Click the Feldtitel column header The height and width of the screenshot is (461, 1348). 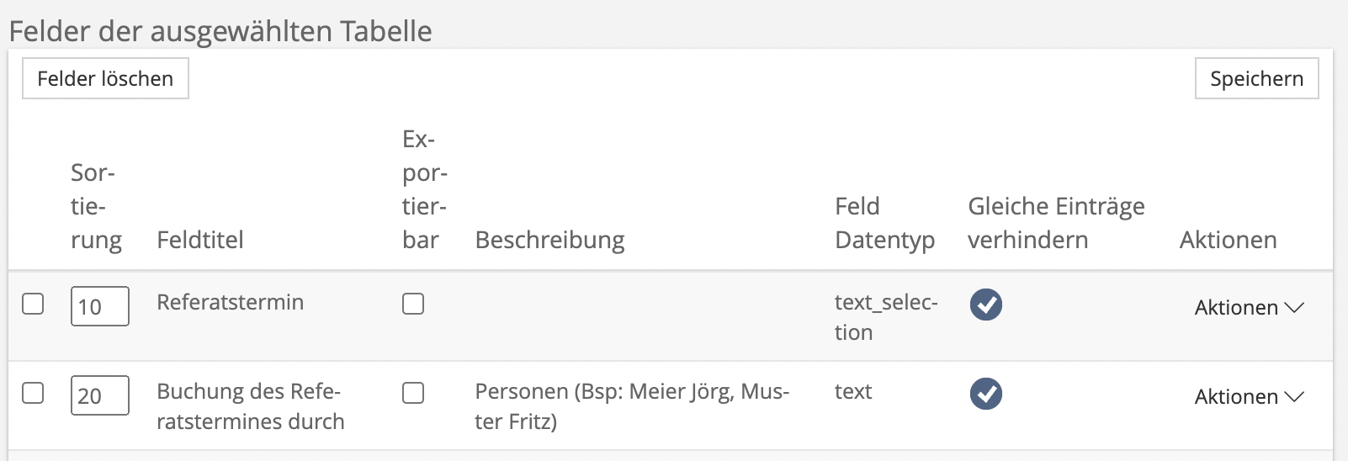[200, 240]
